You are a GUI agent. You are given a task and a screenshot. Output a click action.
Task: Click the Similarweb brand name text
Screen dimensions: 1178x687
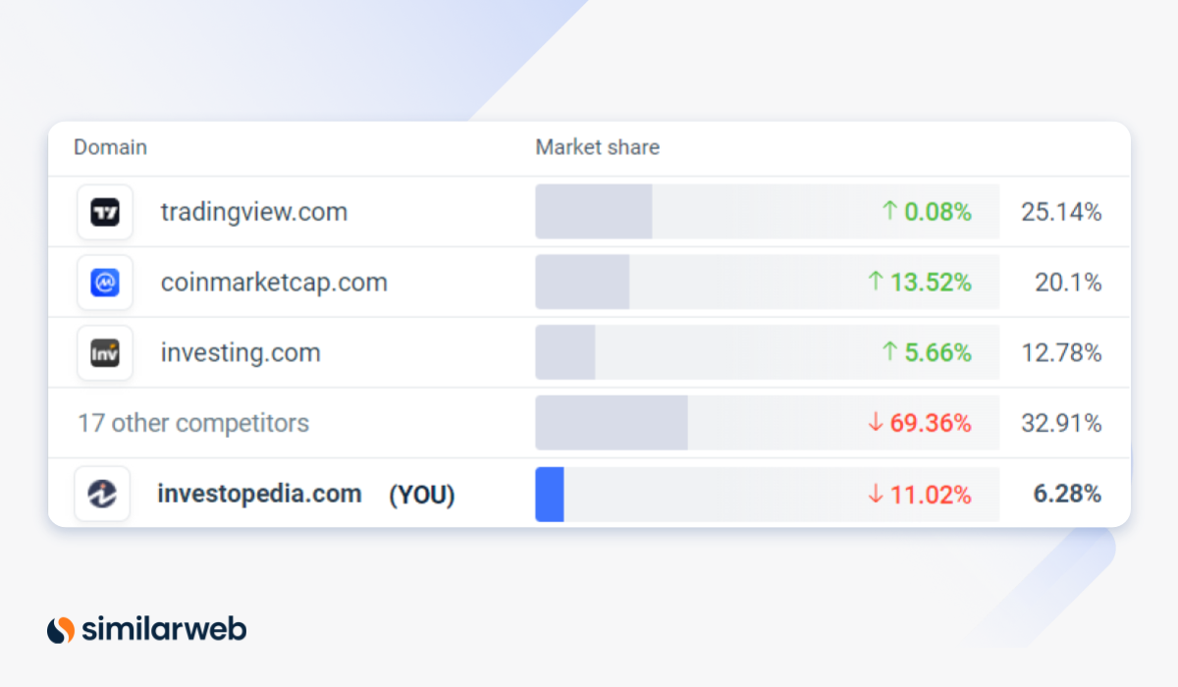(x=164, y=629)
